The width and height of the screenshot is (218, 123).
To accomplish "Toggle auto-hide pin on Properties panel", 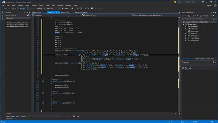I will (213, 62).
